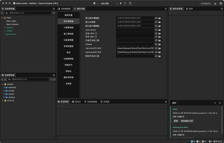
Task: Select the 偏好设置 preferences tab
Action: pyautogui.click(x=79, y=9)
